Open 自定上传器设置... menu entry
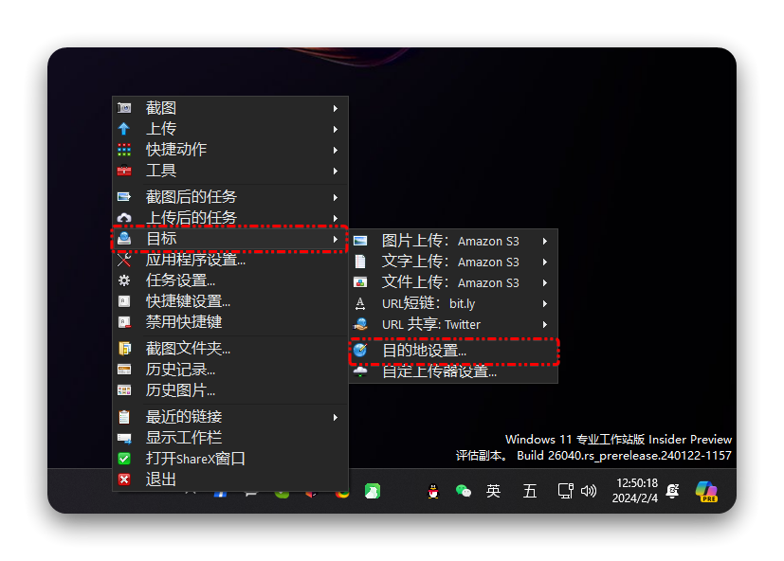The height and width of the screenshot is (561, 784). [453, 371]
